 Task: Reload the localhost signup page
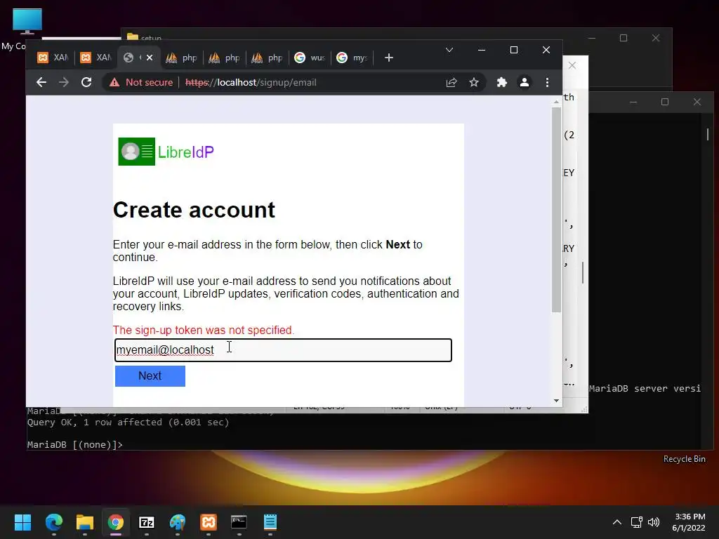(86, 83)
